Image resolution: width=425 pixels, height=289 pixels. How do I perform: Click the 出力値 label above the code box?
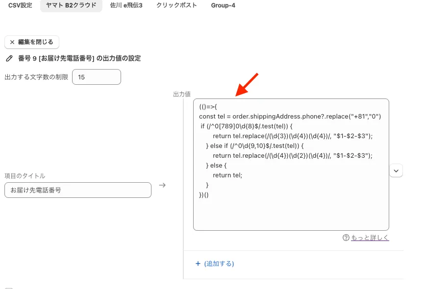[x=181, y=94]
